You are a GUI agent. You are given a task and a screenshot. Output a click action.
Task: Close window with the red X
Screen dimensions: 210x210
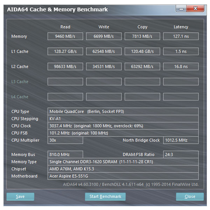195,8
